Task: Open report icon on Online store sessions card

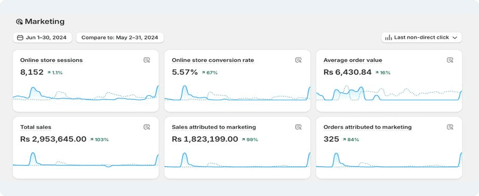Action: [147, 60]
